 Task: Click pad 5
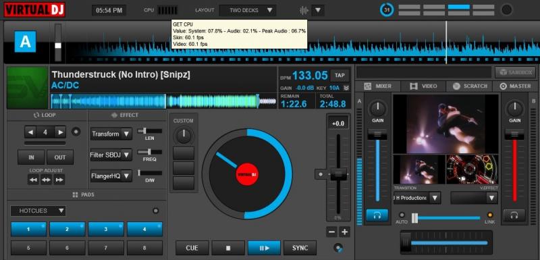[x=28, y=248]
